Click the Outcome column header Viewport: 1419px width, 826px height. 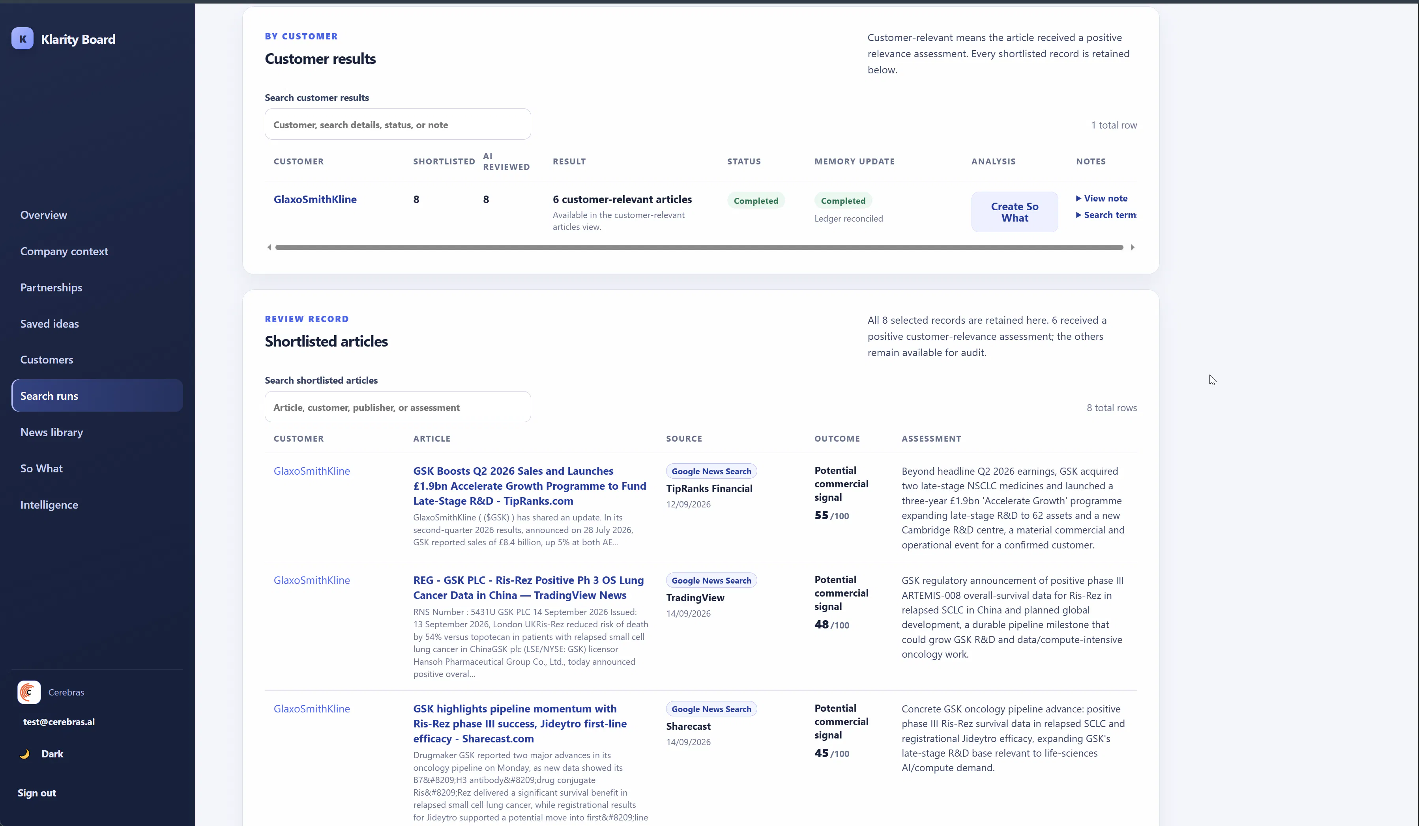[837, 438]
